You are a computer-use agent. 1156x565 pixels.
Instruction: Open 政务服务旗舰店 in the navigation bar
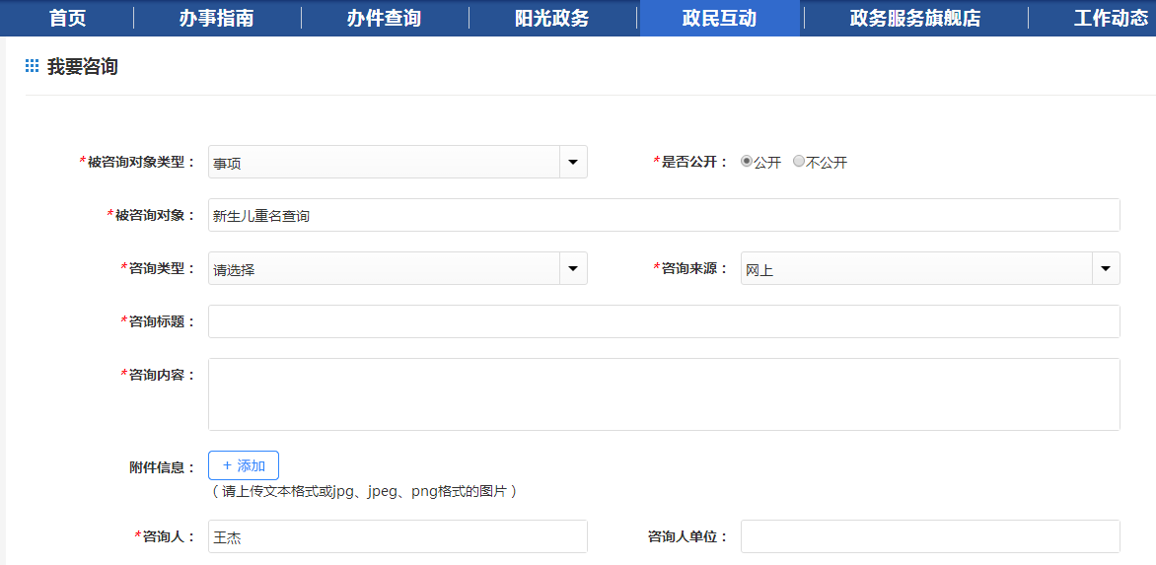[914, 18]
